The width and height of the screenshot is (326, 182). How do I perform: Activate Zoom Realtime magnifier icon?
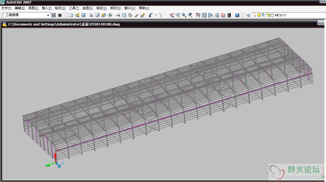pyautogui.click(x=178, y=15)
